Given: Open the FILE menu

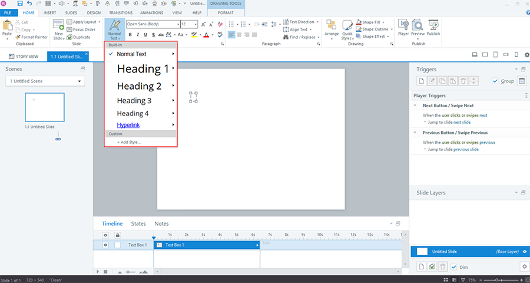Looking at the screenshot, I should (x=8, y=13).
